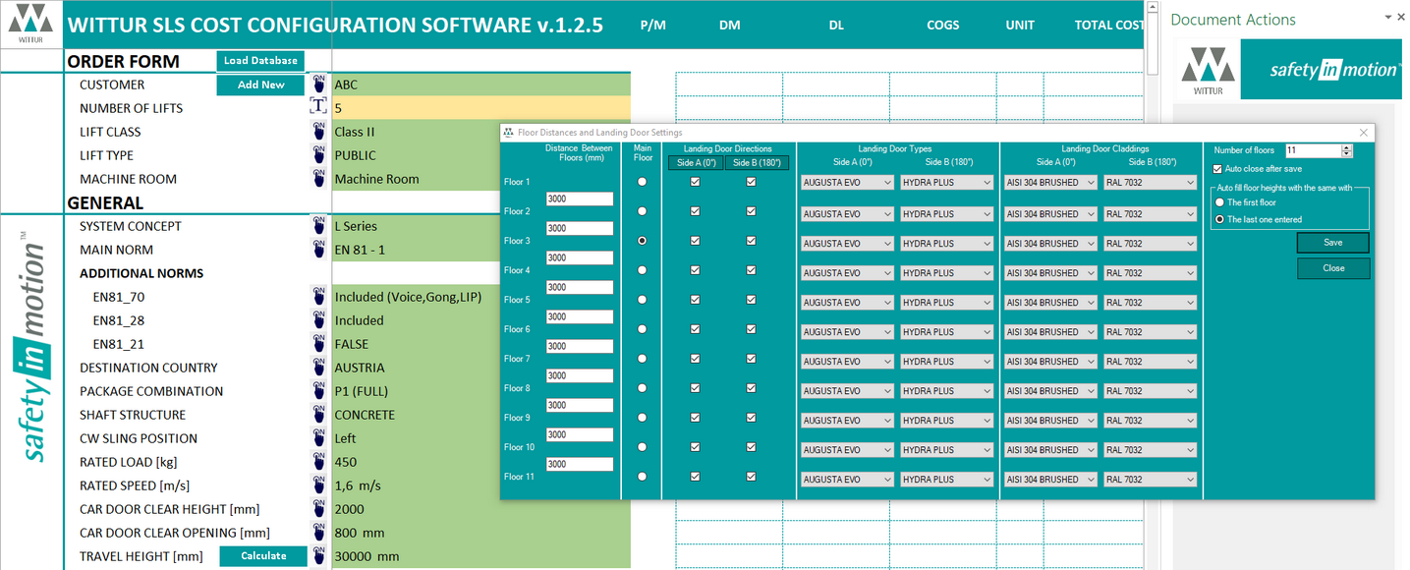Click the hand icon beside DESTINATION COUNTRY
Viewport: 1410px width, 570px height.
[x=318, y=368]
